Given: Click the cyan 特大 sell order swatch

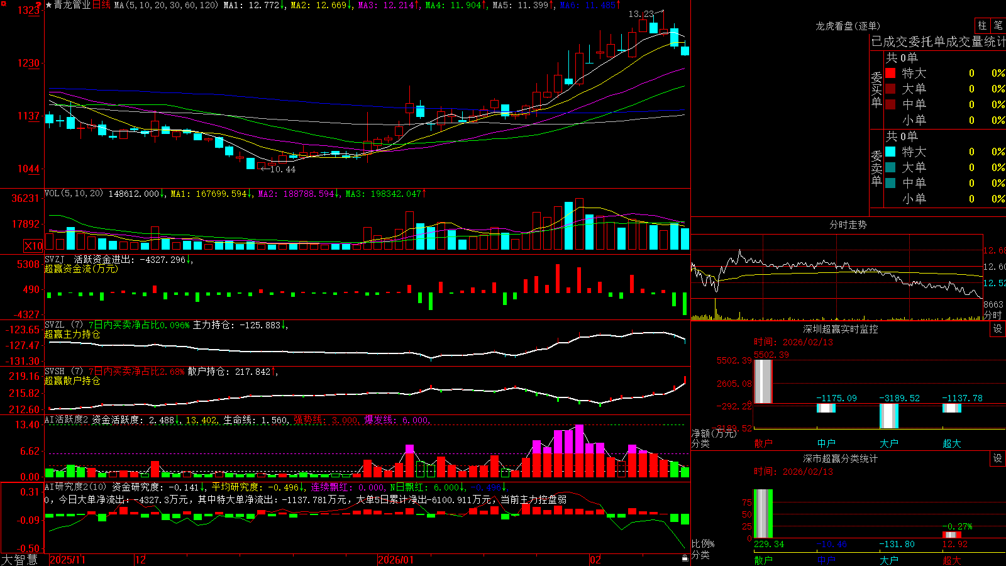Looking at the screenshot, I should point(890,152).
